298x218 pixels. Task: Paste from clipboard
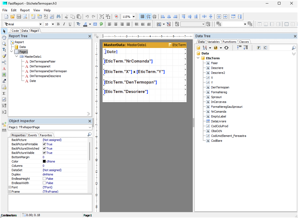pos(79,16)
